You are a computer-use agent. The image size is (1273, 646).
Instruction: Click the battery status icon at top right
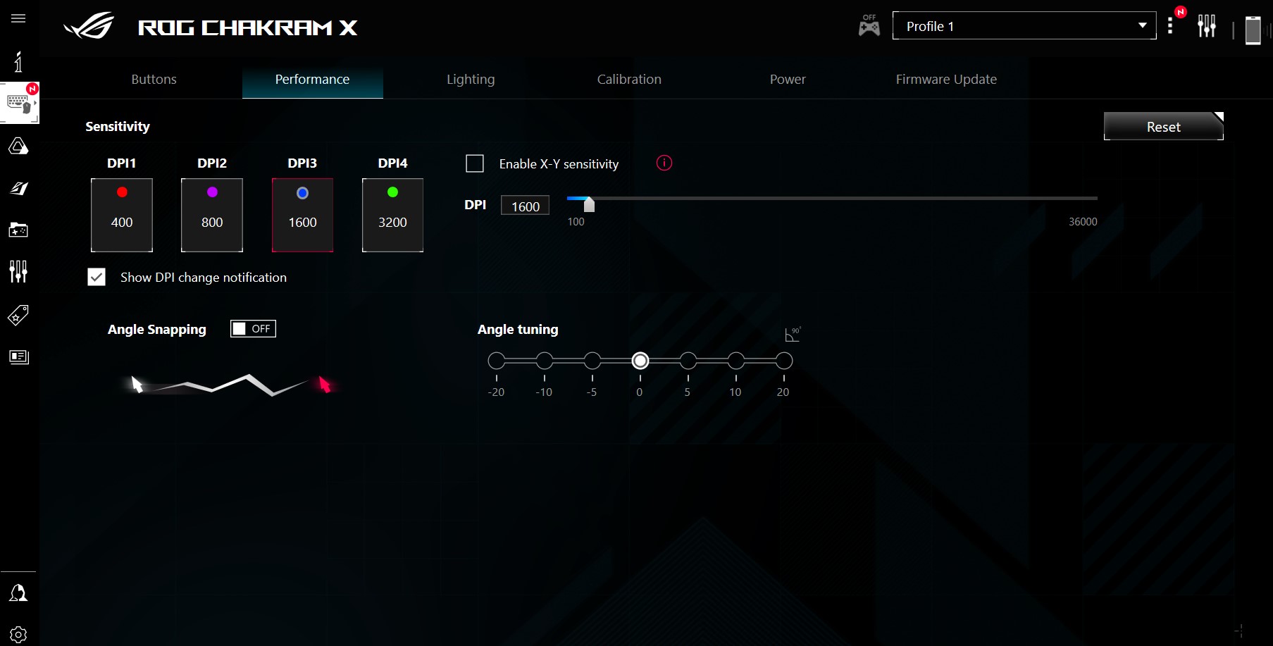(1253, 30)
